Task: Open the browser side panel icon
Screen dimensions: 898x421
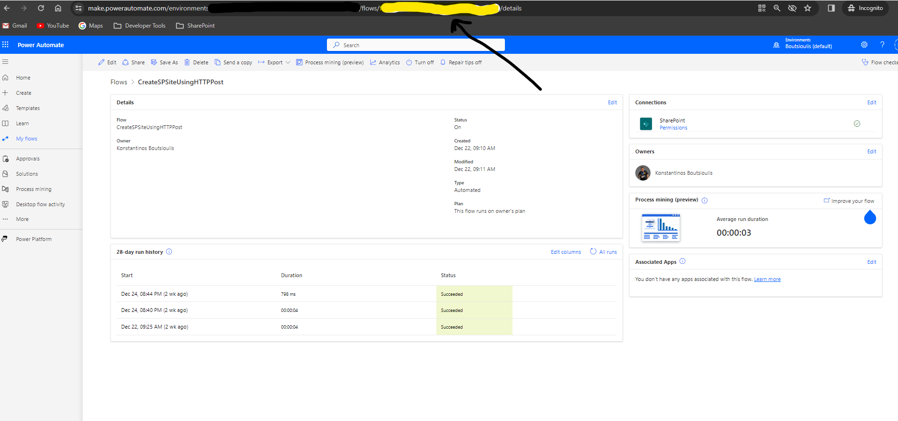Action: [831, 8]
